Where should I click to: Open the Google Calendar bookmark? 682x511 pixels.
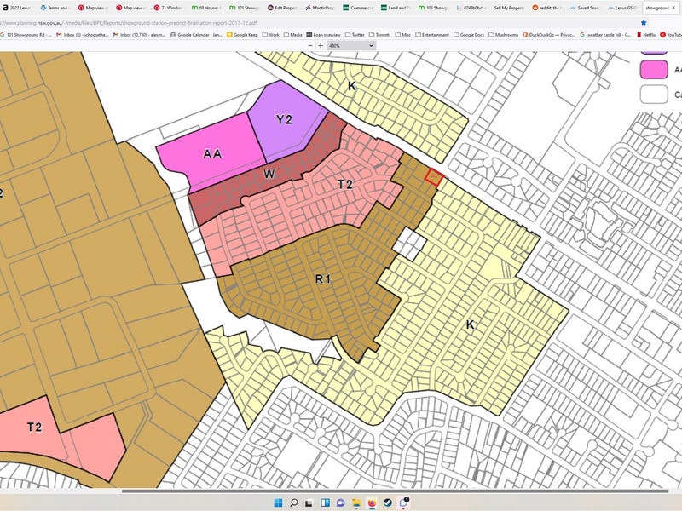click(x=196, y=35)
